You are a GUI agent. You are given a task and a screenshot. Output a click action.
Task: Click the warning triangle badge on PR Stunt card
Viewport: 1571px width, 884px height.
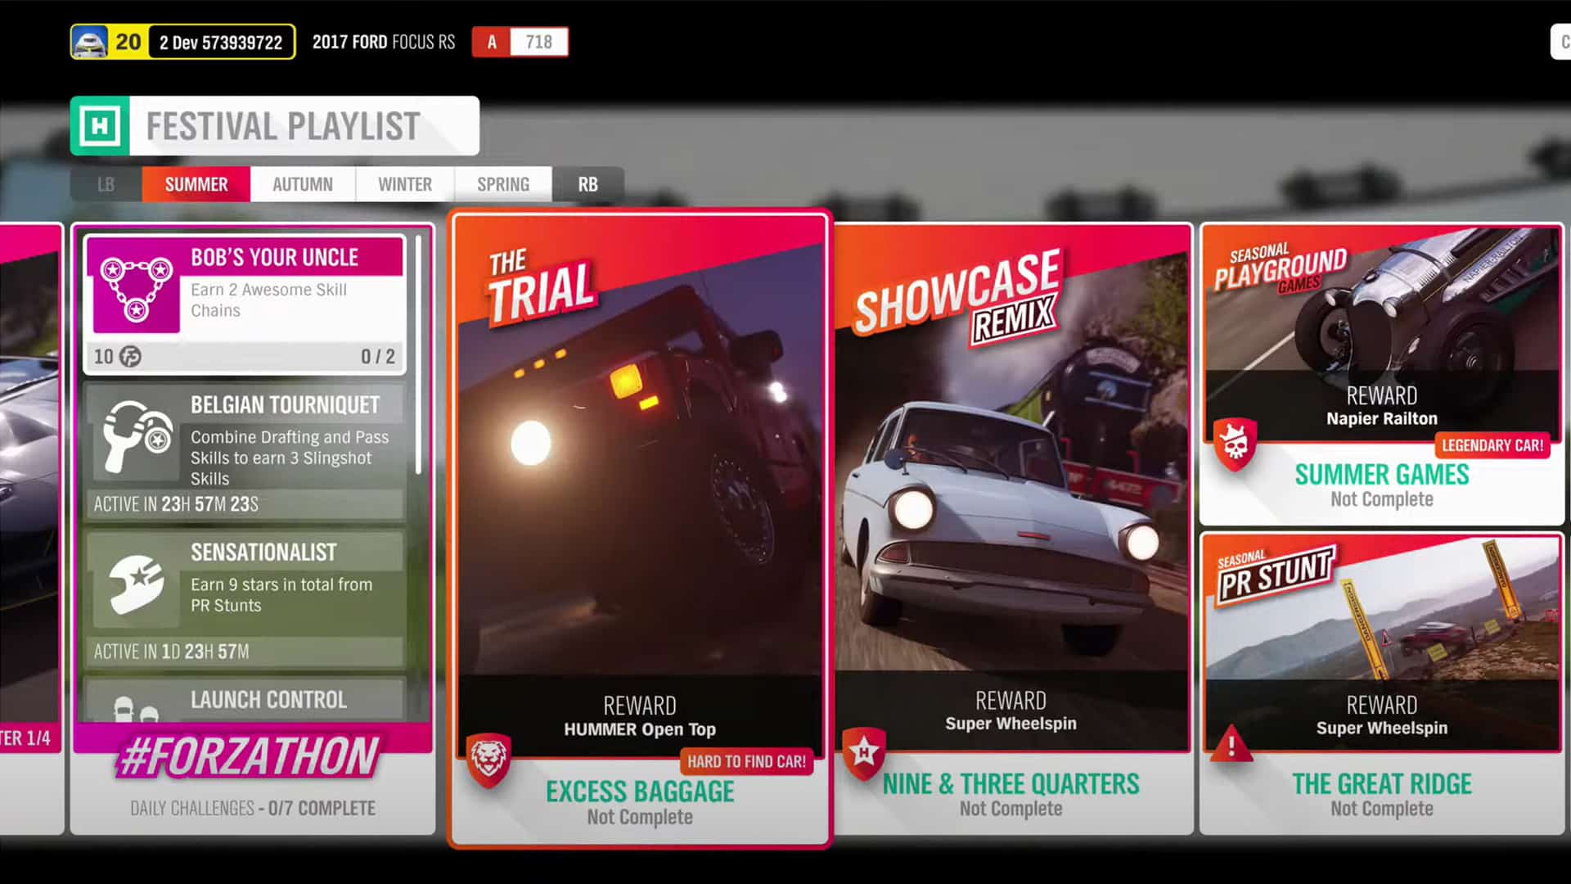point(1231,744)
